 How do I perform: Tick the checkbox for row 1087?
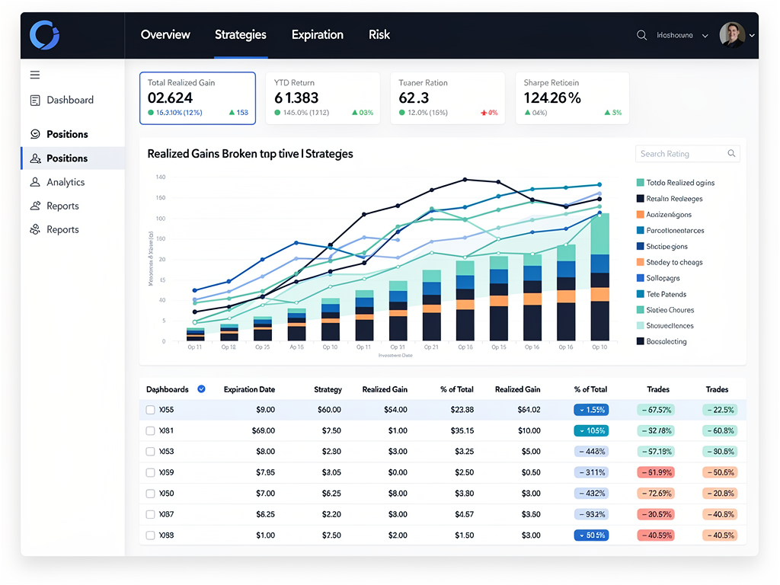pos(151,514)
